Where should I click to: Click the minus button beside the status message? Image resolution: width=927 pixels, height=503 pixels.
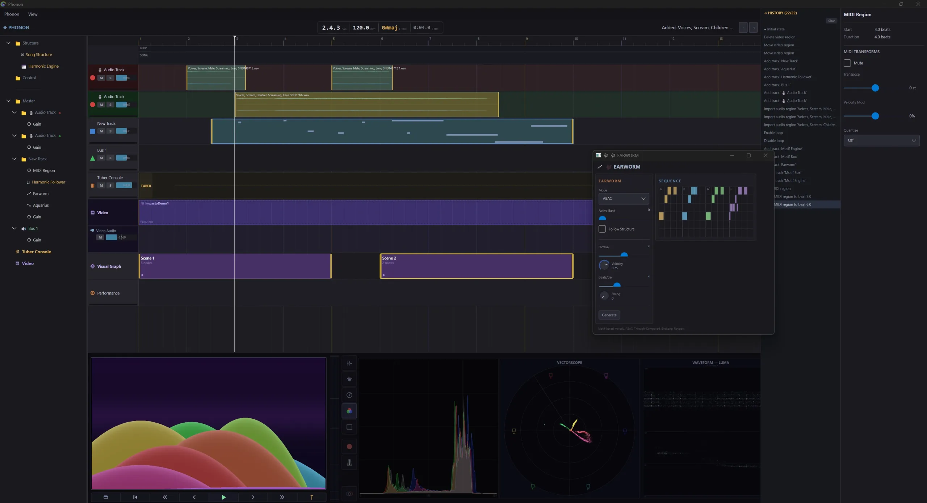(743, 28)
